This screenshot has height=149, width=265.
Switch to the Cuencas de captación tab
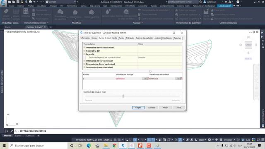tap(145, 38)
